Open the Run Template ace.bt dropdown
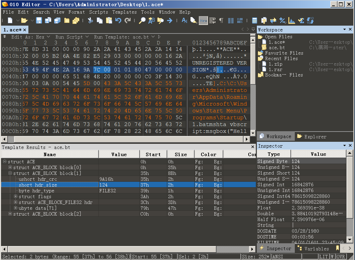 153,37
